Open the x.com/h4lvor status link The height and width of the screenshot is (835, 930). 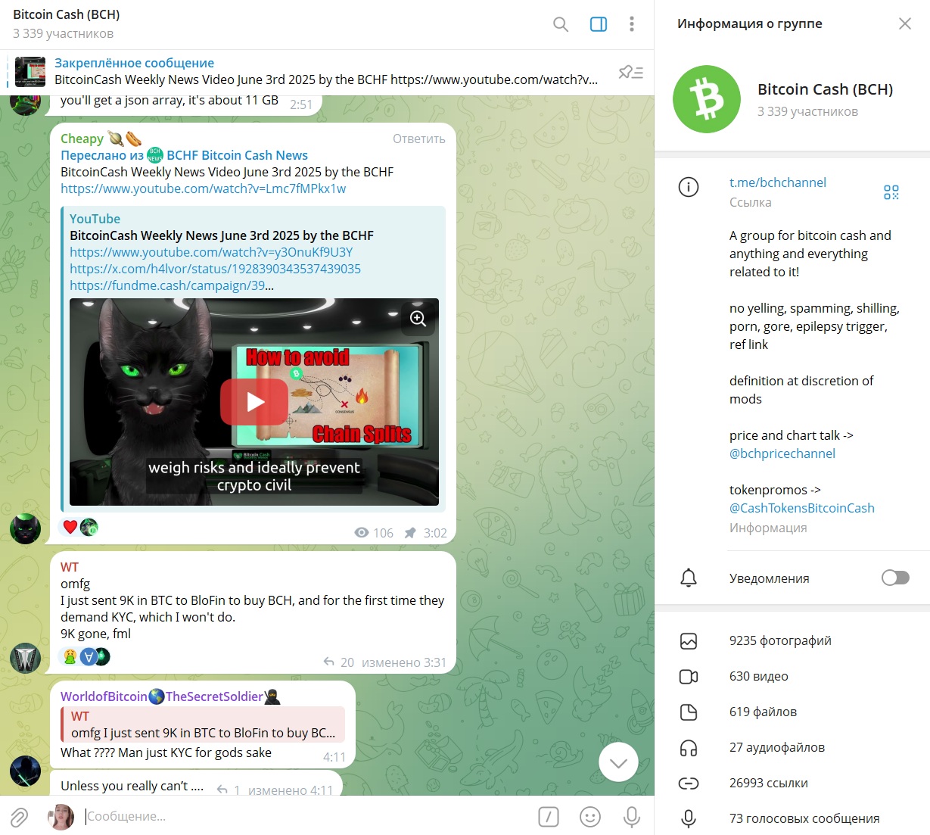tap(215, 269)
